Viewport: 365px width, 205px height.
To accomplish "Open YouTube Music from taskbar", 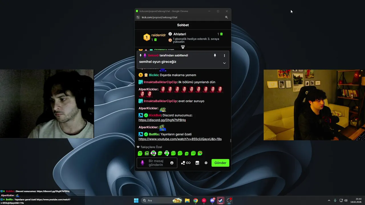I will [204, 200].
